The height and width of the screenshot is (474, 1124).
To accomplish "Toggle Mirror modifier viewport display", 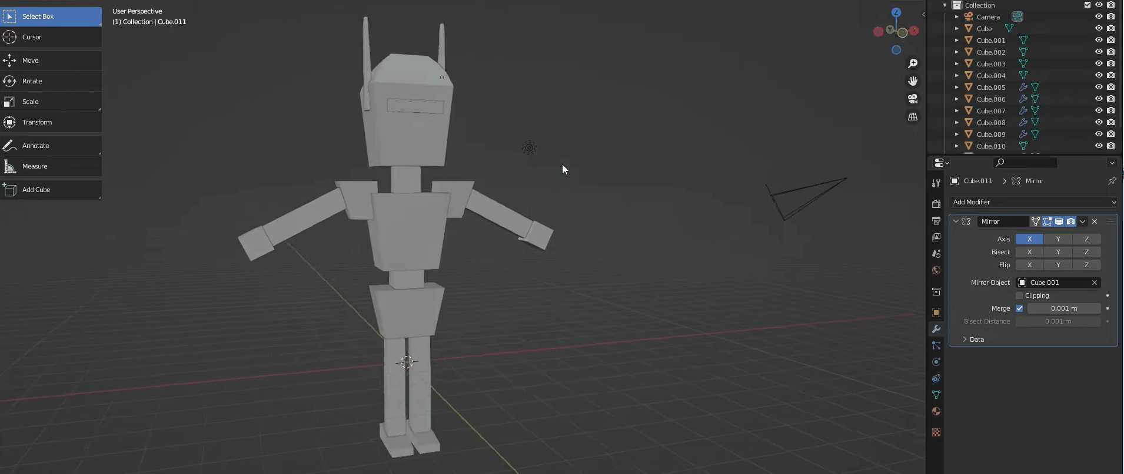I will click(1059, 221).
